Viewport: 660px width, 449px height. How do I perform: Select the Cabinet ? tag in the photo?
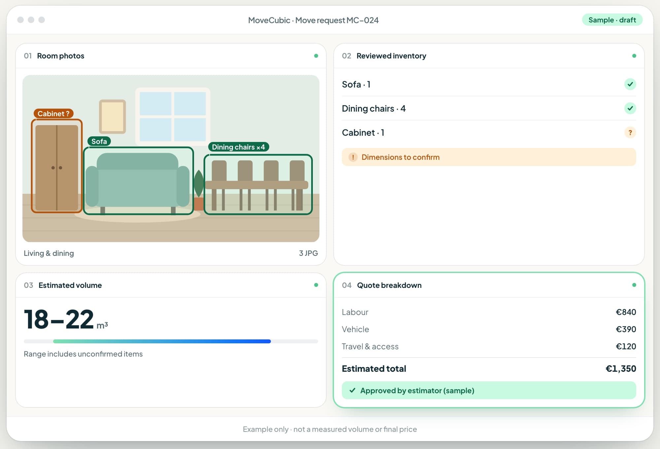(53, 114)
